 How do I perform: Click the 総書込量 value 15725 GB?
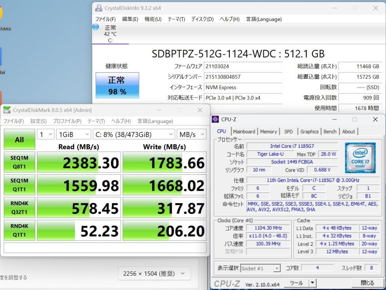pos(360,77)
